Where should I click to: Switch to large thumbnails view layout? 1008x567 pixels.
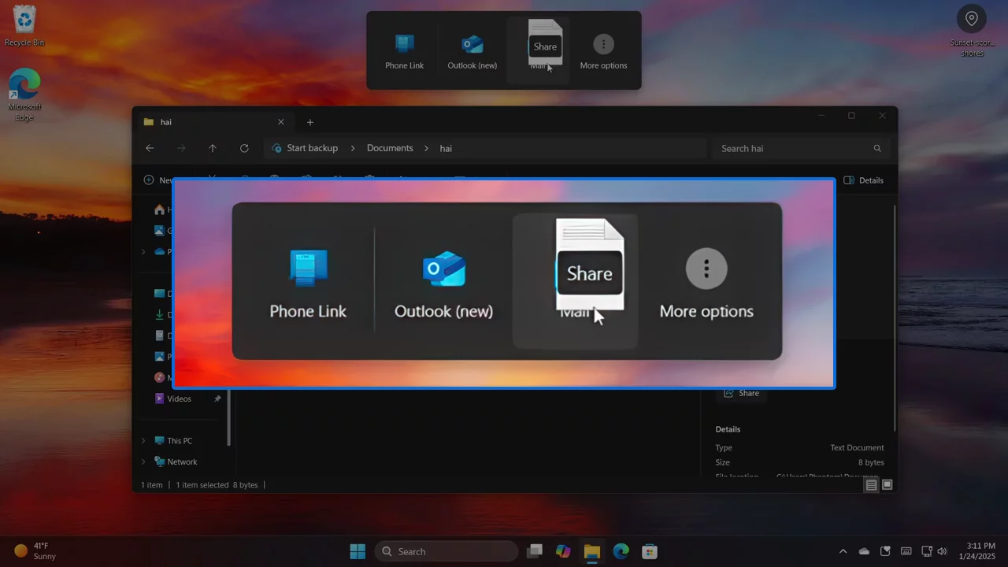888,485
